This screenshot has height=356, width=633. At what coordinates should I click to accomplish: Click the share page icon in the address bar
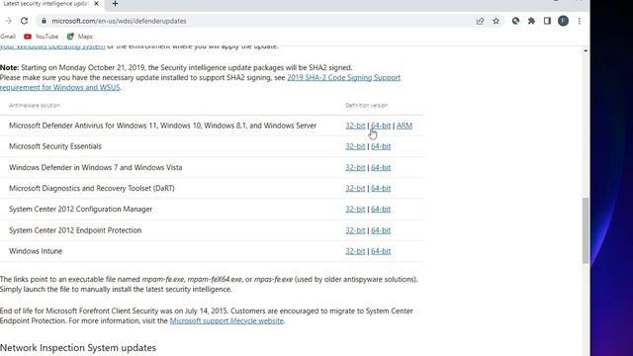[x=480, y=21]
